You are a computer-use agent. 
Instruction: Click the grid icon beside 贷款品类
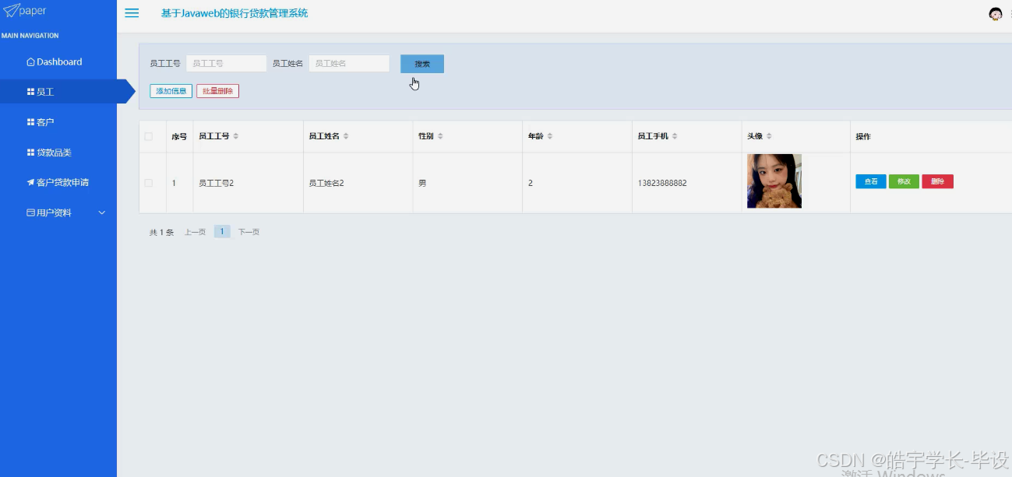click(x=30, y=153)
